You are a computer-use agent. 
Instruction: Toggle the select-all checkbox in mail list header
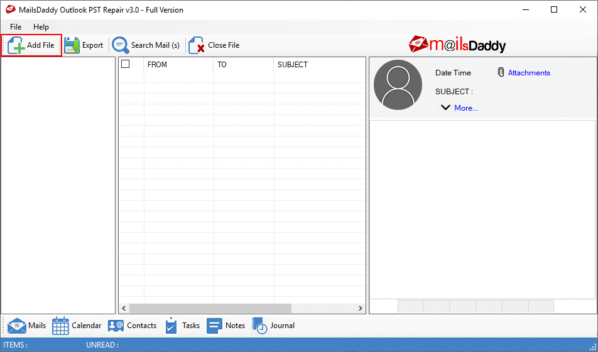(126, 64)
